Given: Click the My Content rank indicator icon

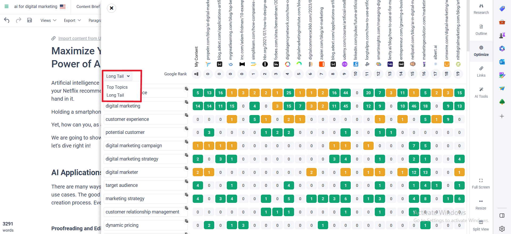Looking at the screenshot, I should coord(196,74).
